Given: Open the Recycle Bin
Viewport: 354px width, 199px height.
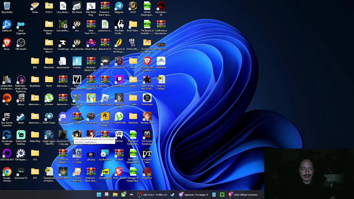Looking at the screenshot, I should pos(7,8).
